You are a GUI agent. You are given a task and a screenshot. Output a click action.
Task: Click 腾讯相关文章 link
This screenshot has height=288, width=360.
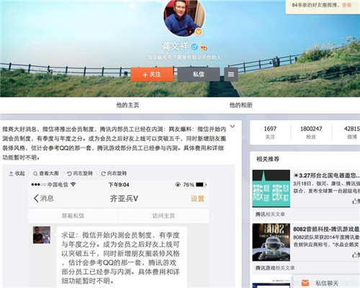270,214
